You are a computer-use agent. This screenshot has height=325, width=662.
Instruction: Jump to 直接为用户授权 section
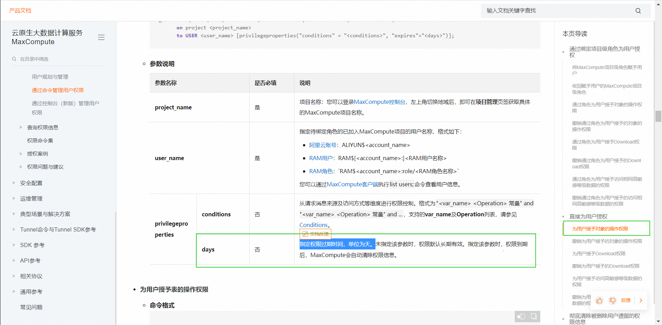(x=588, y=216)
